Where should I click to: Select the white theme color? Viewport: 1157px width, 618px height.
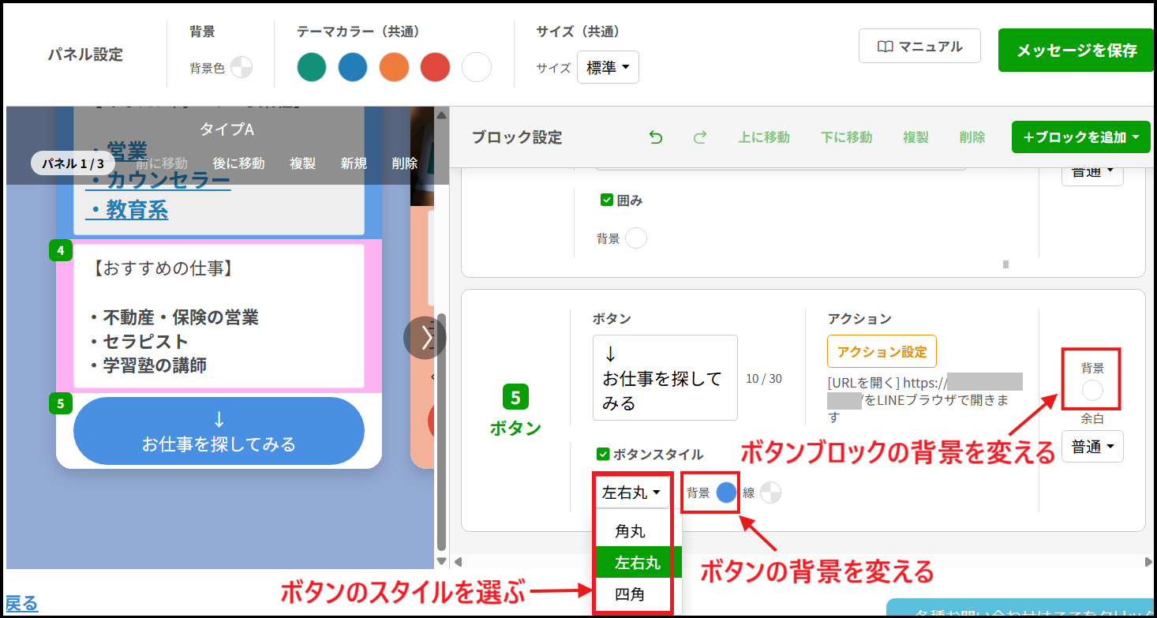point(476,68)
